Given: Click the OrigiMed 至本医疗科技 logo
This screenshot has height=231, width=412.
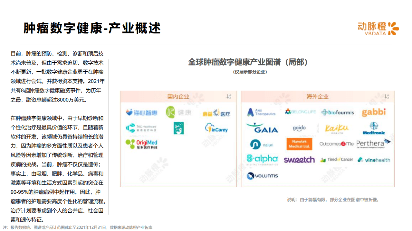Looking at the screenshot, I should pyautogui.click(x=142, y=144).
